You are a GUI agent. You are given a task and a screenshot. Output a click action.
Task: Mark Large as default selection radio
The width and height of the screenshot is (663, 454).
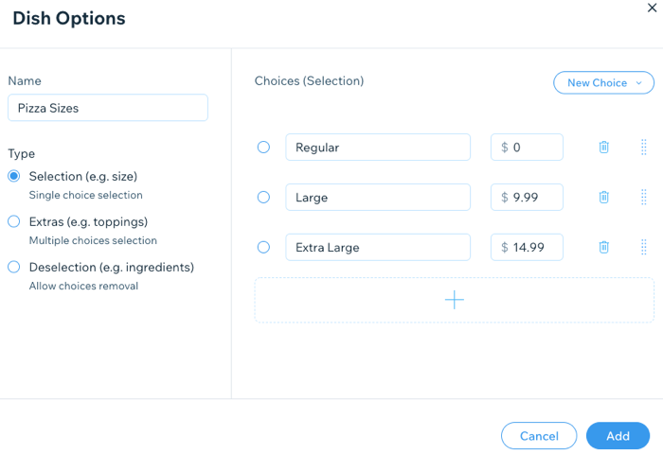pyautogui.click(x=263, y=197)
